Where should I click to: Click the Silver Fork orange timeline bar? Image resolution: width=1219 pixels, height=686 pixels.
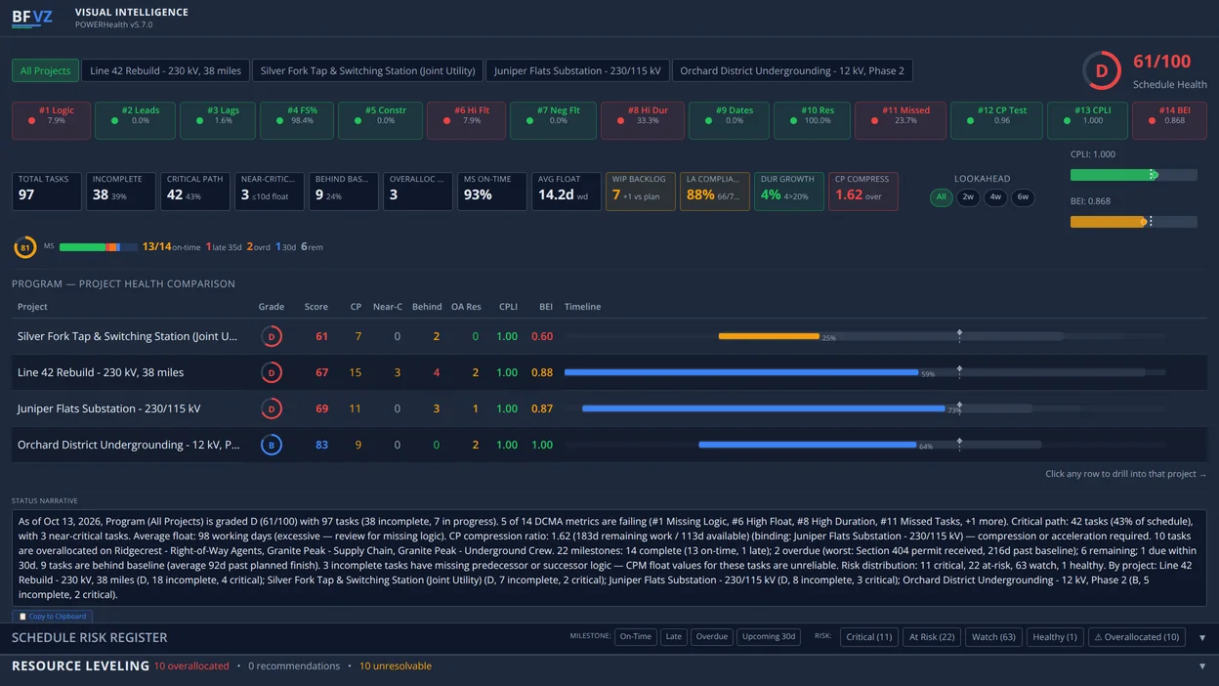coord(769,336)
